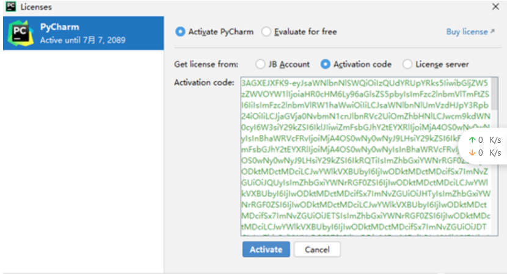The width and height of the screenshot is (507, 274).
Task: Select the Activate PyCharm radio button
Action: pyautogui.click(x=180, y=32)
